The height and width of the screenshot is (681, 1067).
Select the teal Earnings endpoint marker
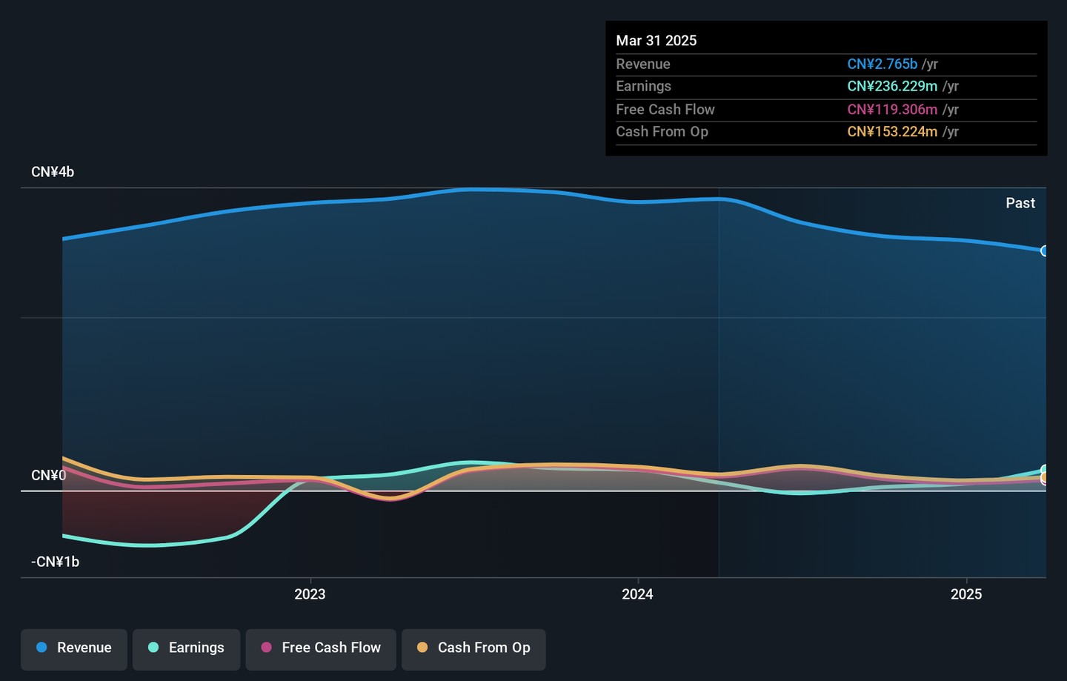tap(1044, 470)
